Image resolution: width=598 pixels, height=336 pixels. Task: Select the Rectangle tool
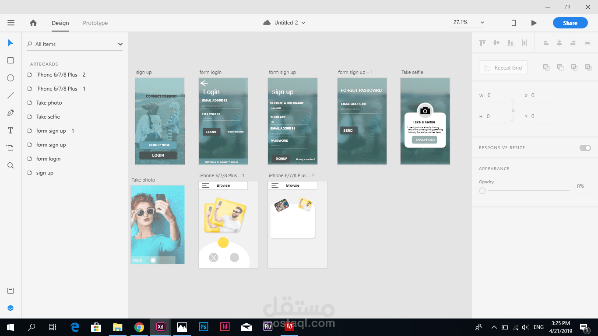11,60
